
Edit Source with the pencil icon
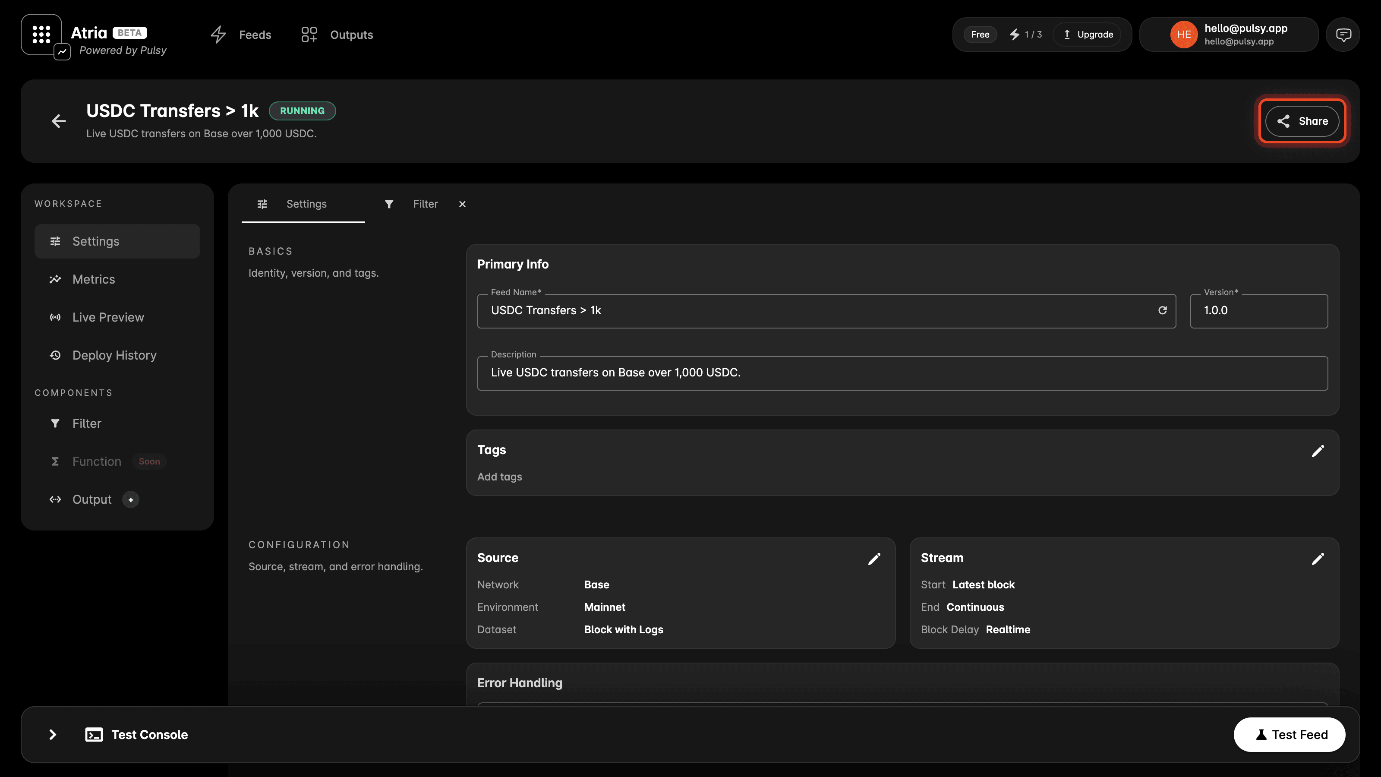(874, 559)
